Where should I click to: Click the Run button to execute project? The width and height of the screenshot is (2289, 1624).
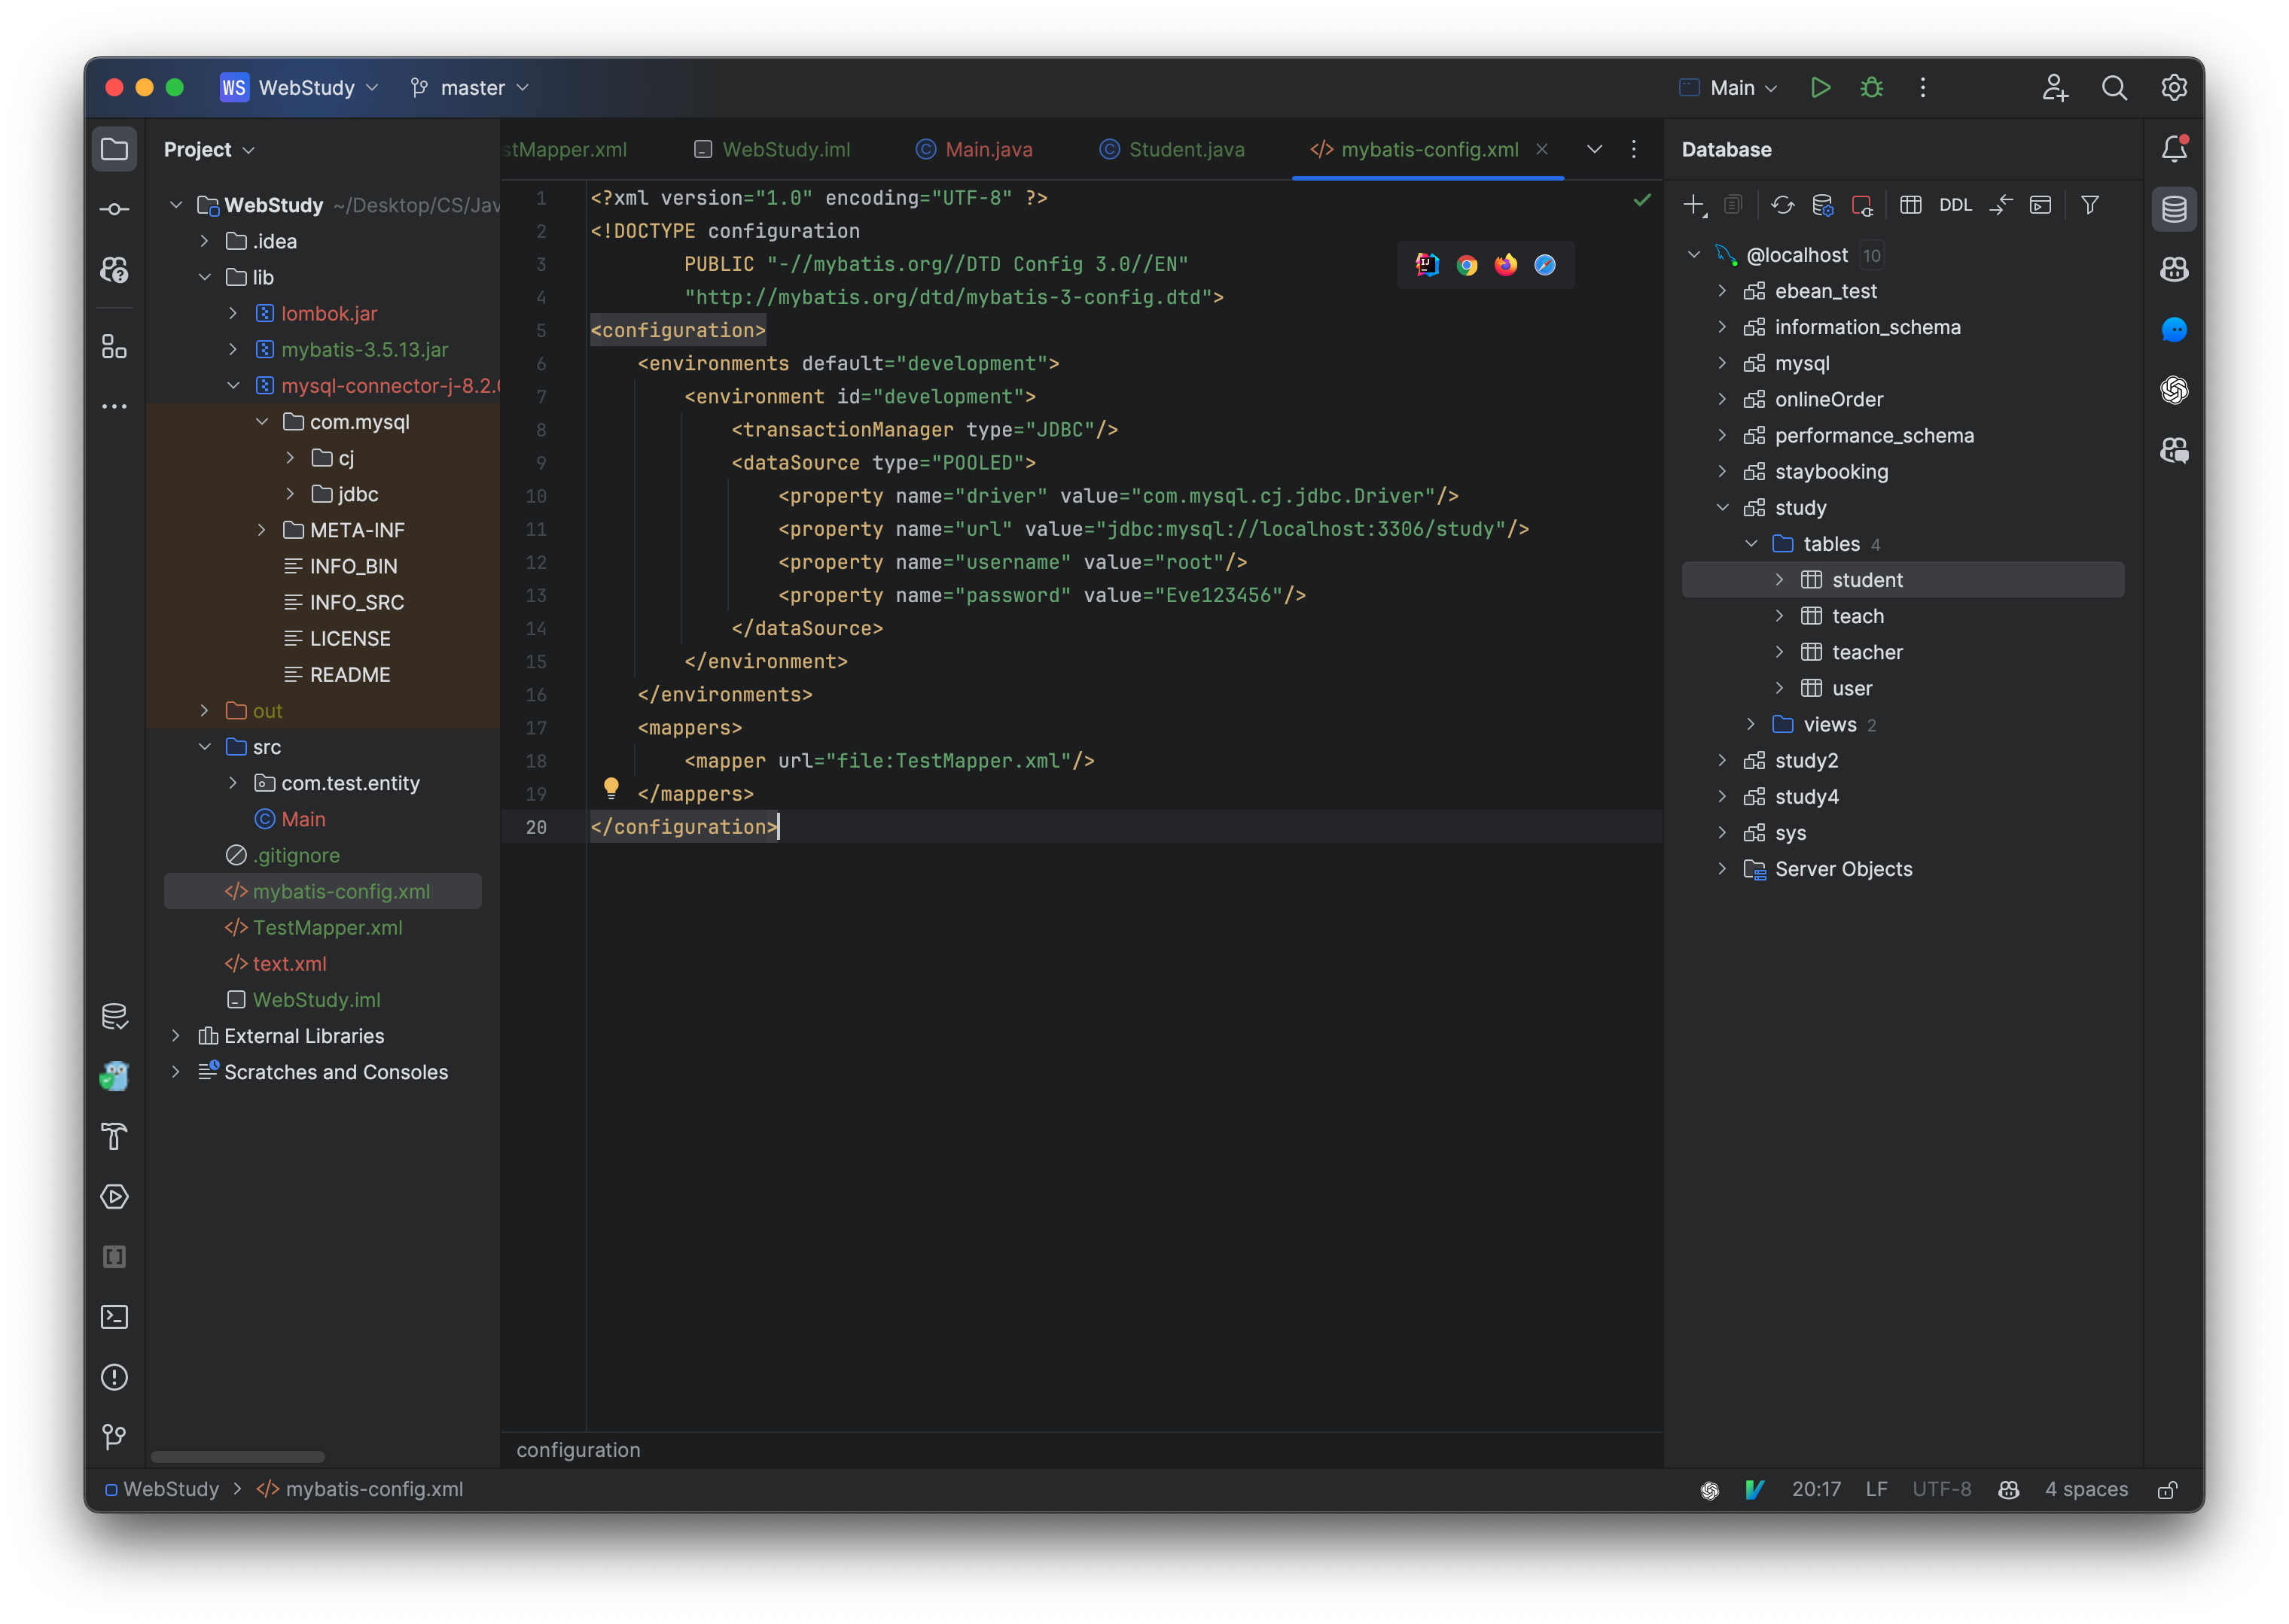tap(1820, 86)
